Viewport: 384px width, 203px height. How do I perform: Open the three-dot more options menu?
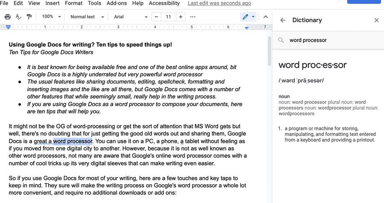tap(193, 17)
